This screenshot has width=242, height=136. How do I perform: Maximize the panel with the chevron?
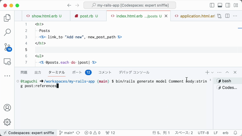[227, 72]
